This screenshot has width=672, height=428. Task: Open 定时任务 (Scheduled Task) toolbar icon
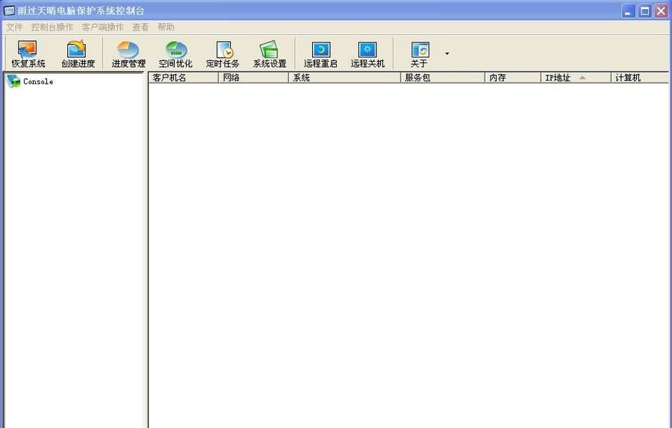coord(223,54)
